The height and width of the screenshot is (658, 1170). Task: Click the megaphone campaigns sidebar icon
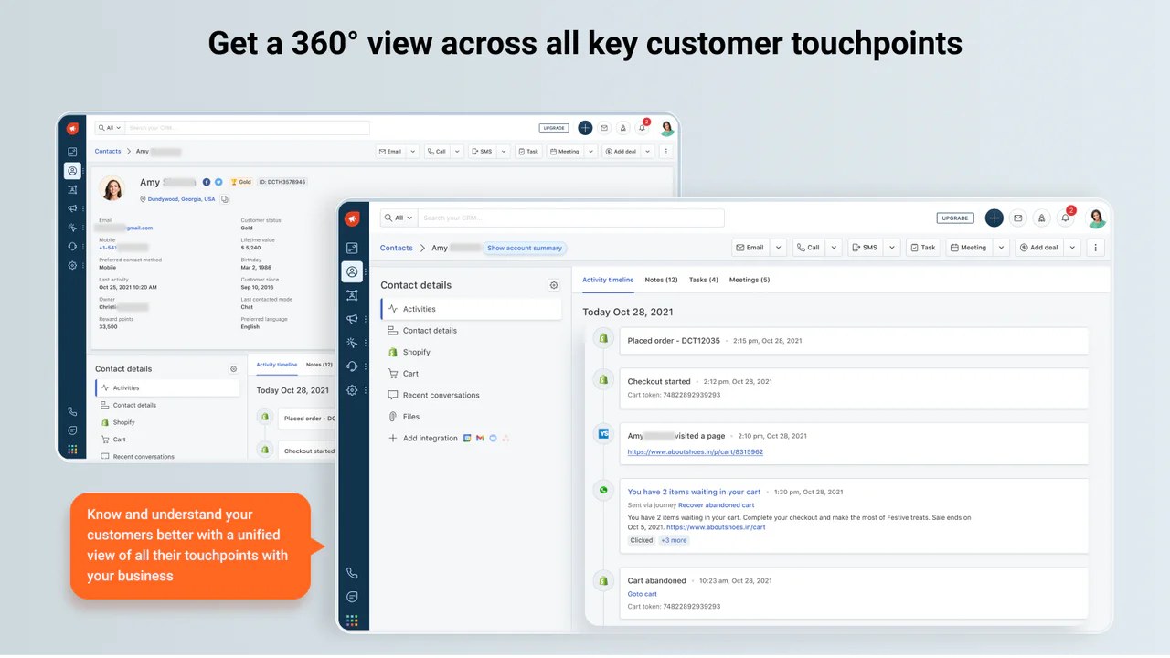(x=352, y=319)
